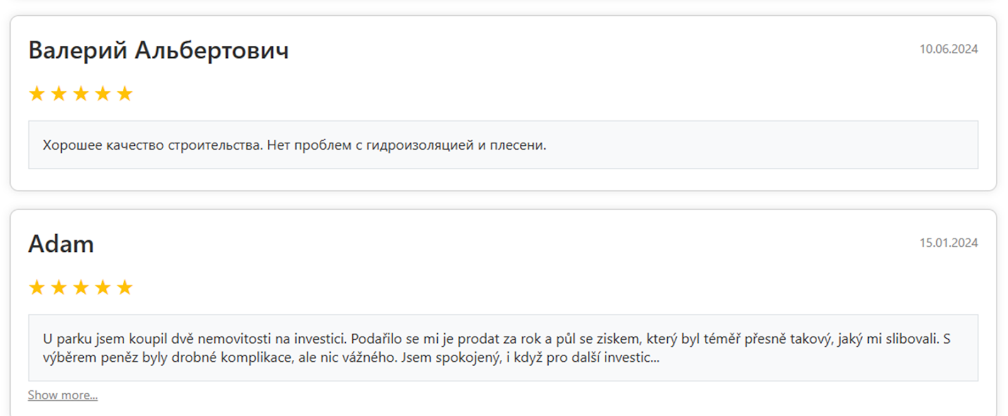Click the third star in Adam's rating
This screenshot has height=416, width=1008.
coord(82,288)
